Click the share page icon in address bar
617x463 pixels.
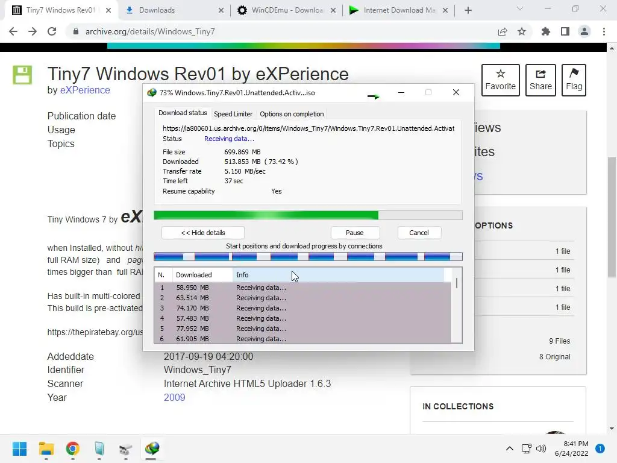click(503, 31)
